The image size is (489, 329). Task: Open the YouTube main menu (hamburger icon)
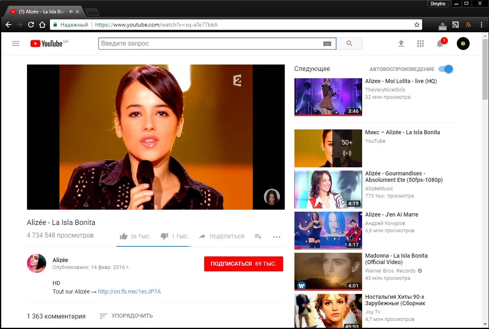16,44
